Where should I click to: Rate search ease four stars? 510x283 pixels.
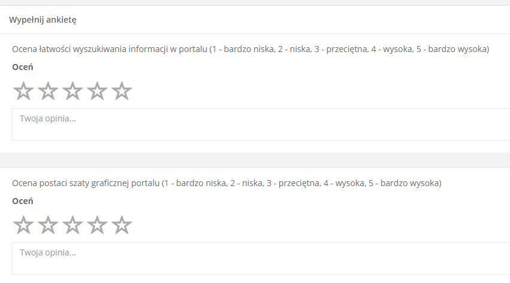[97, 91]
